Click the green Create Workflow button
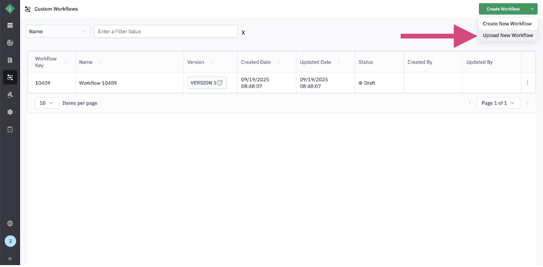543x267 pixels. (503, 9)
